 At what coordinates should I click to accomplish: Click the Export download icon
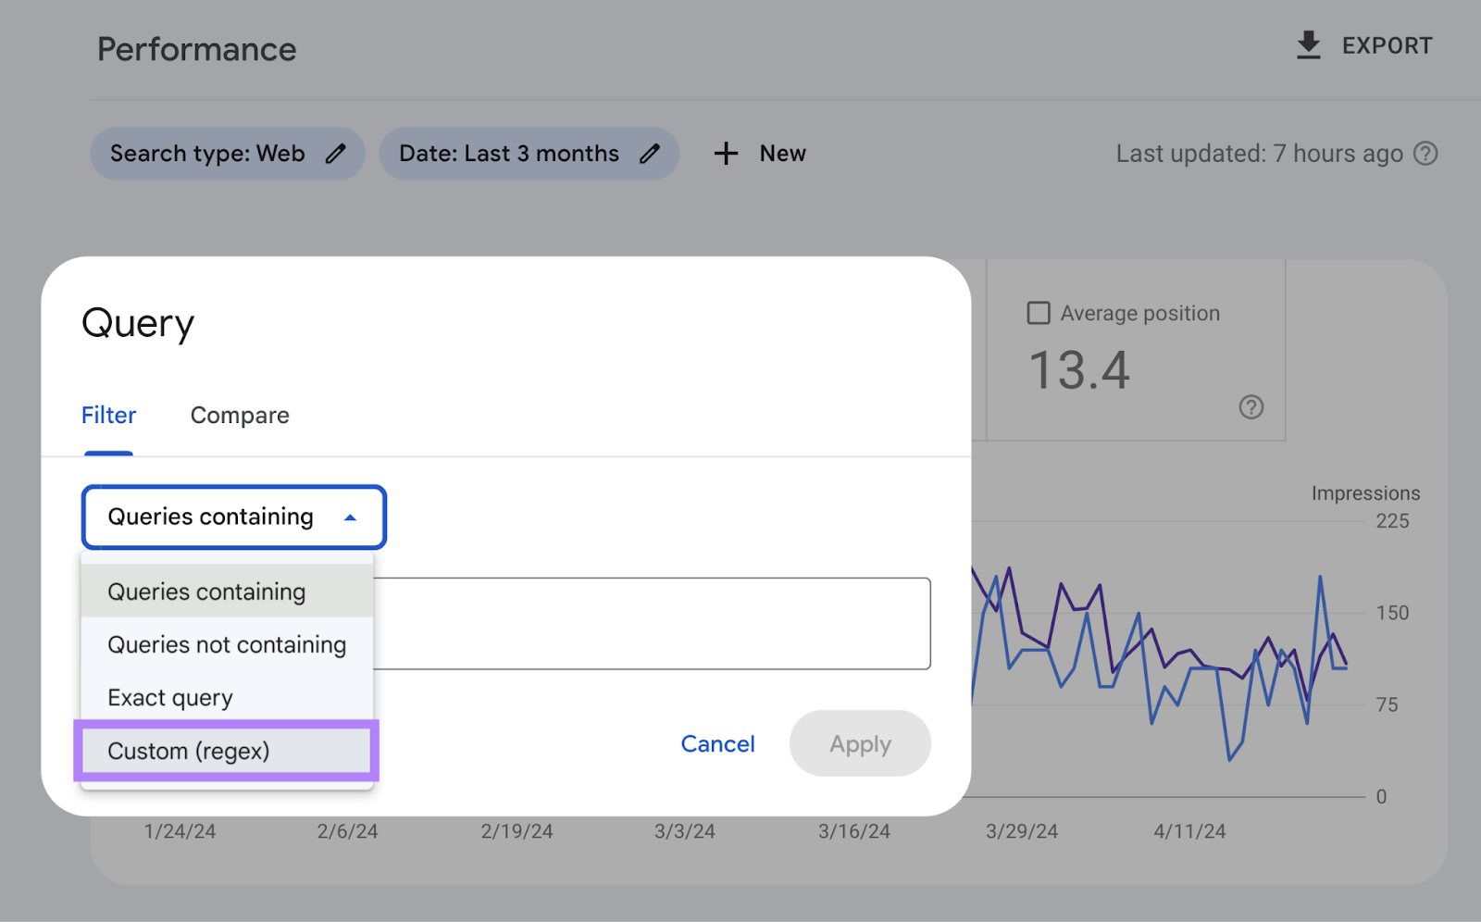[1307, 44]
